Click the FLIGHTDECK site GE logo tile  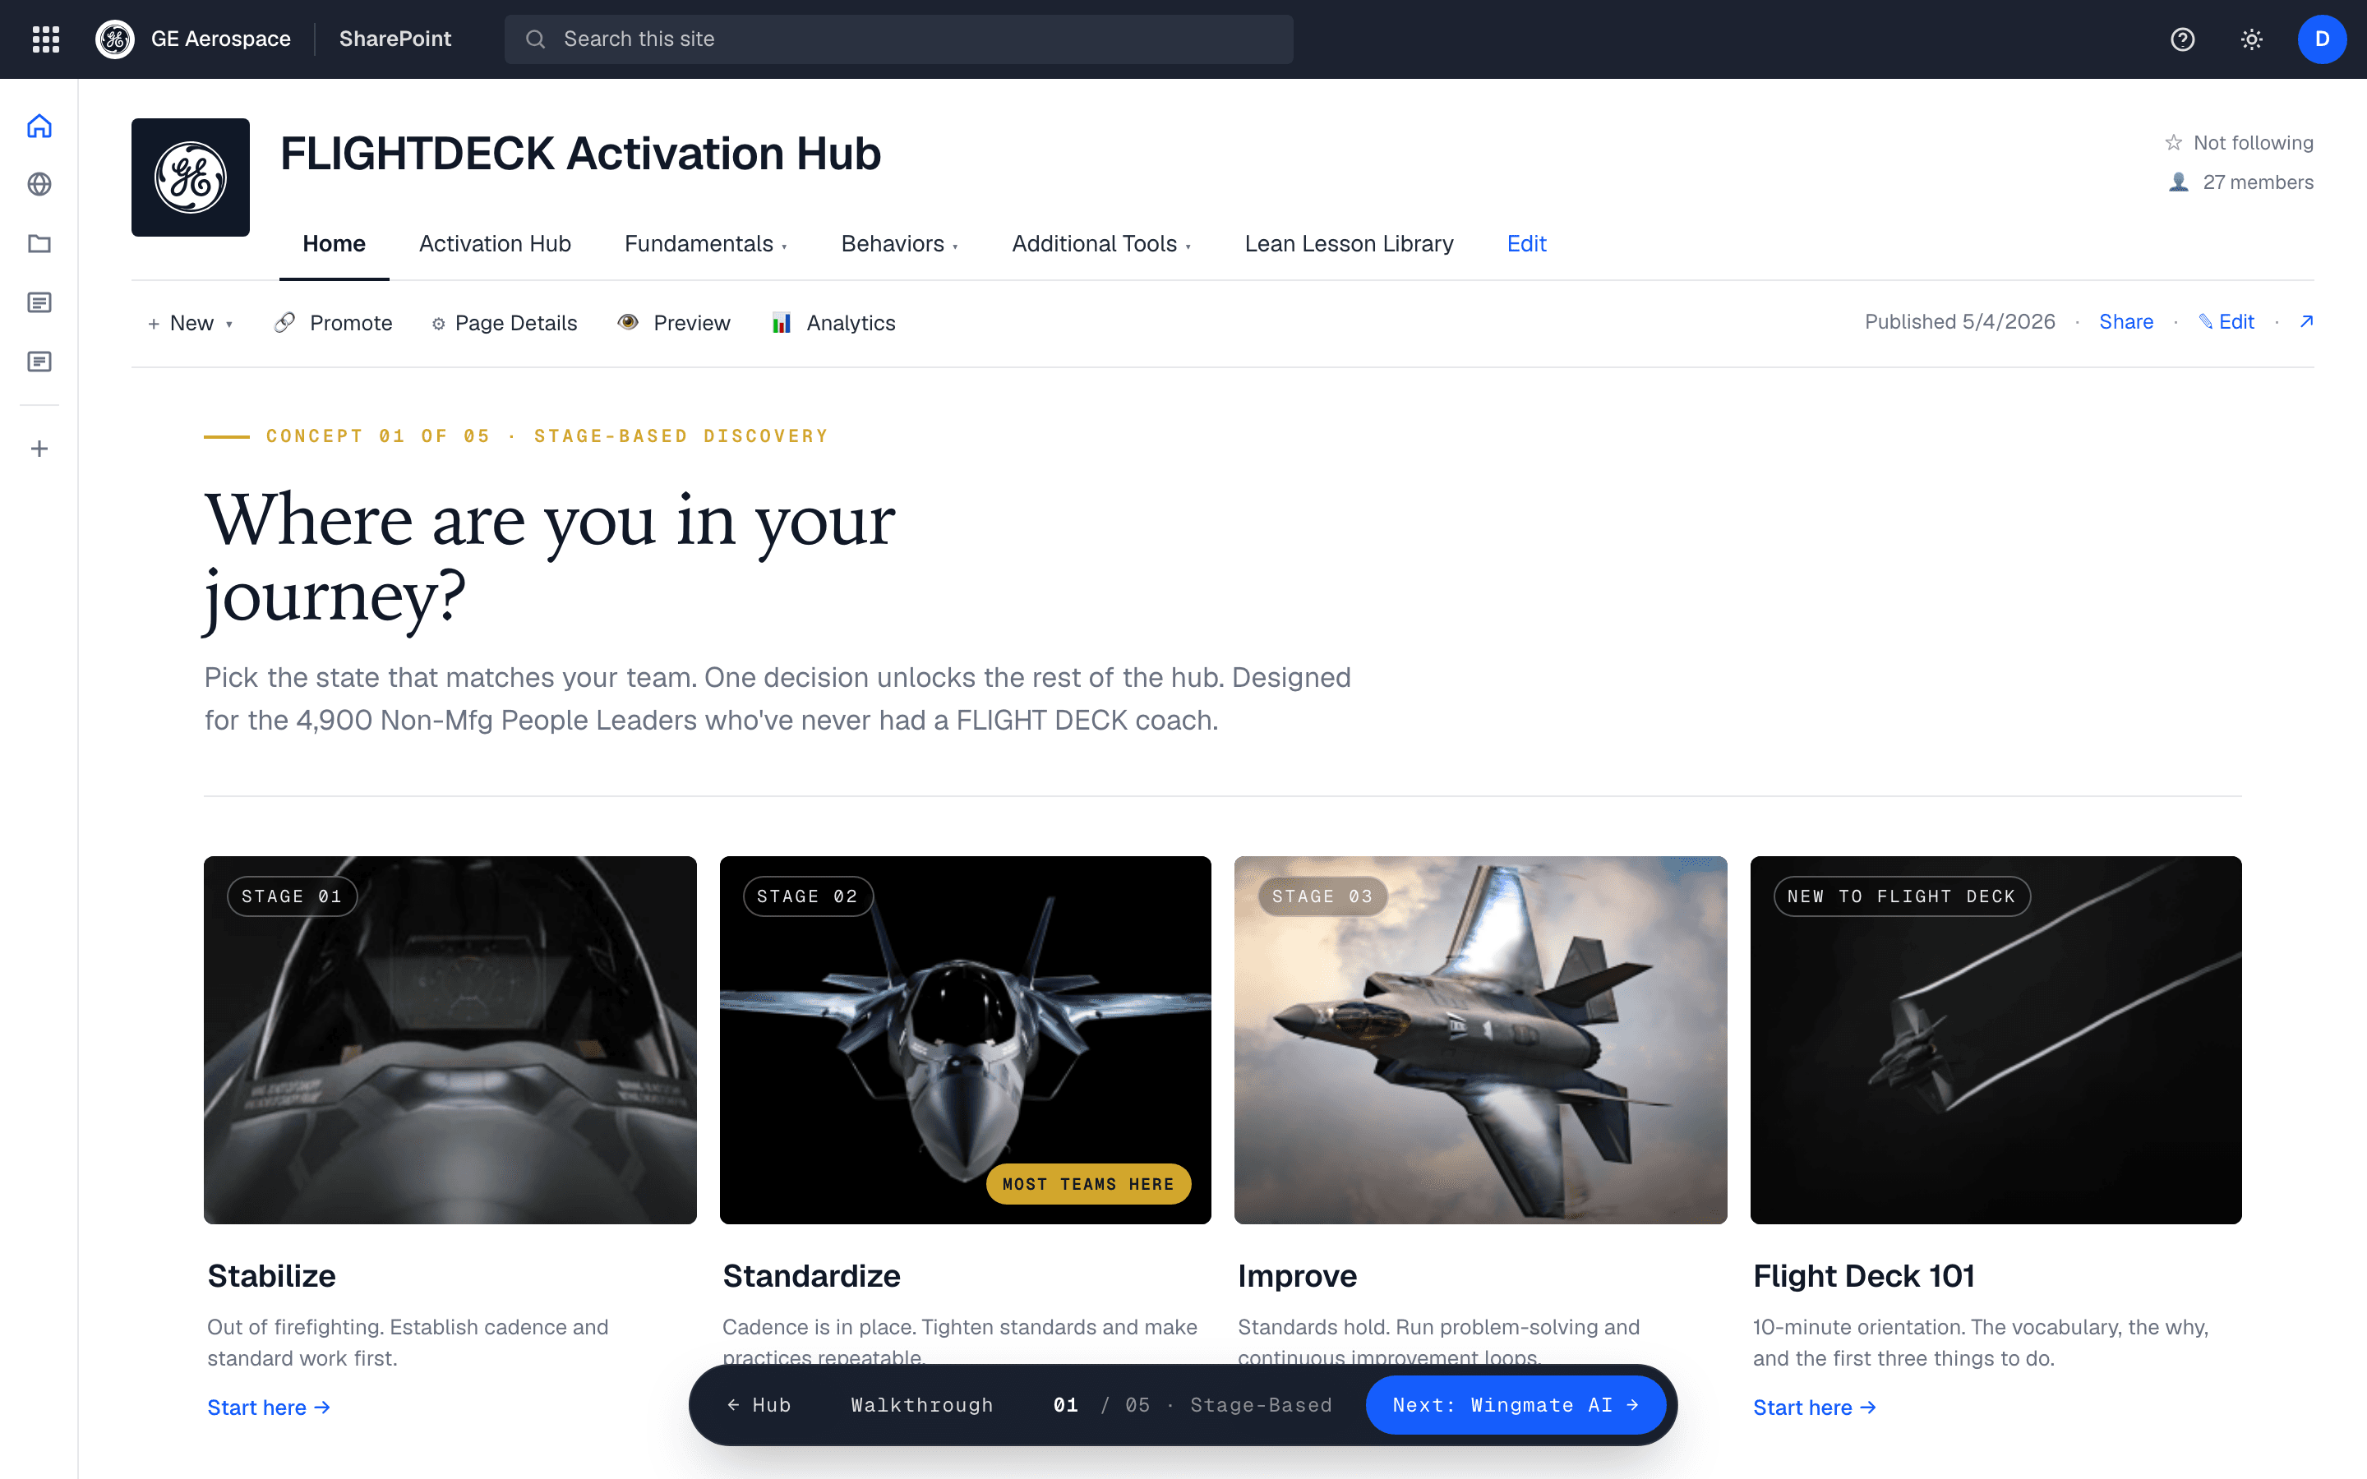click(x=191, y=177)
